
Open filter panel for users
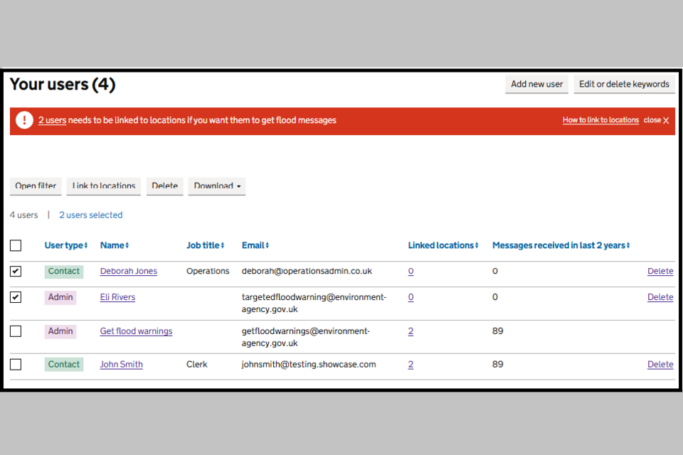[x=36, y=186]
